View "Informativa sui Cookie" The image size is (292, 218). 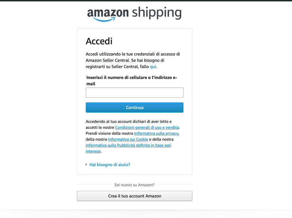[x=128, y=139]
